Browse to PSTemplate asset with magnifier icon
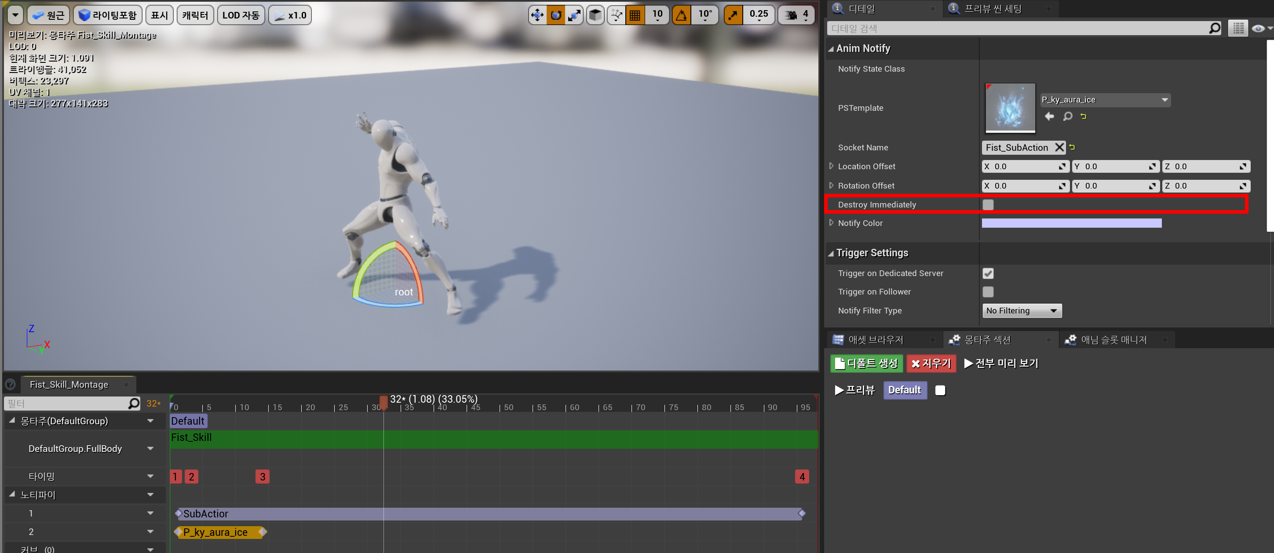The image size is (1274, 553). 1068,116
